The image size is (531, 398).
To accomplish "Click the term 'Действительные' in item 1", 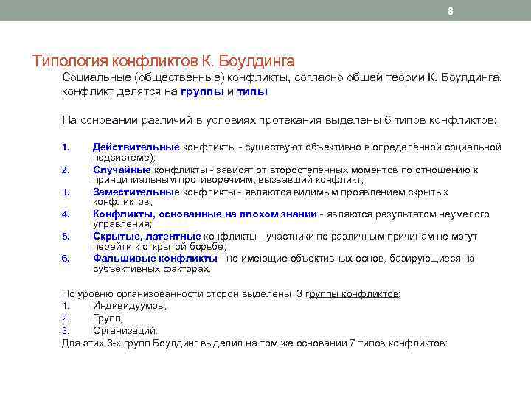I will (x=136, y=147).
